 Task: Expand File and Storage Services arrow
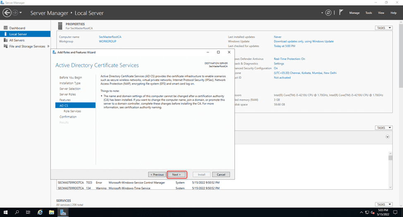pyautogui.click(x=48, y=47)
